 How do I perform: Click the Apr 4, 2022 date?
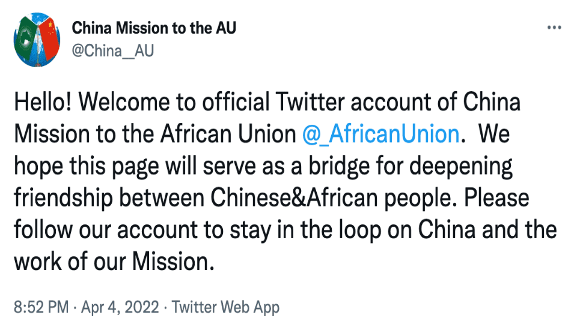tap(120, 307)
